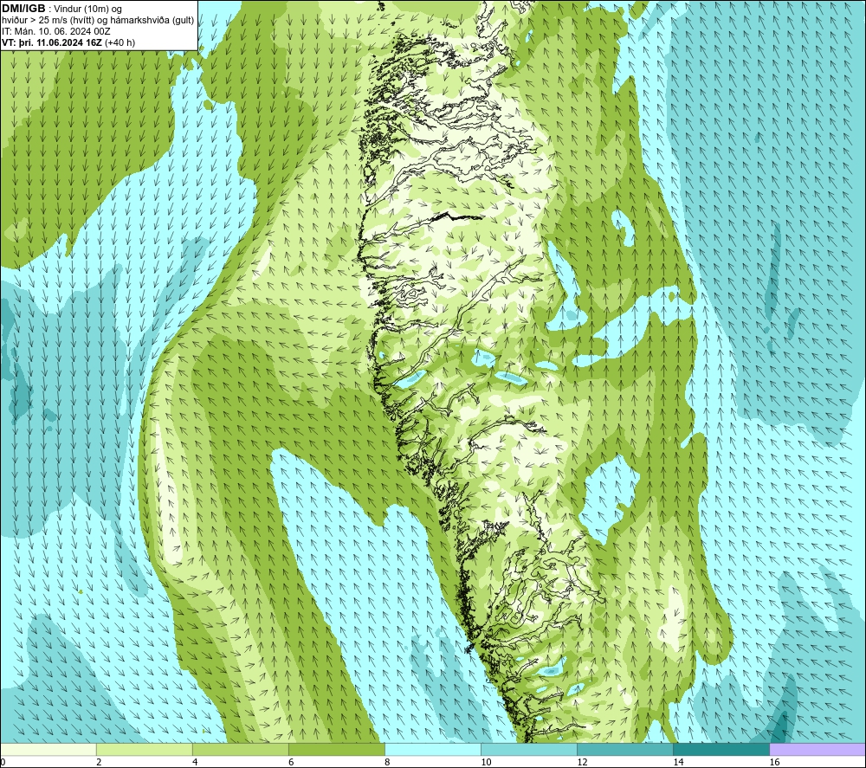This screenshot has height=768, width=866.
Task: Click the legend value label '10'
Action: click(x=486, y=762)
